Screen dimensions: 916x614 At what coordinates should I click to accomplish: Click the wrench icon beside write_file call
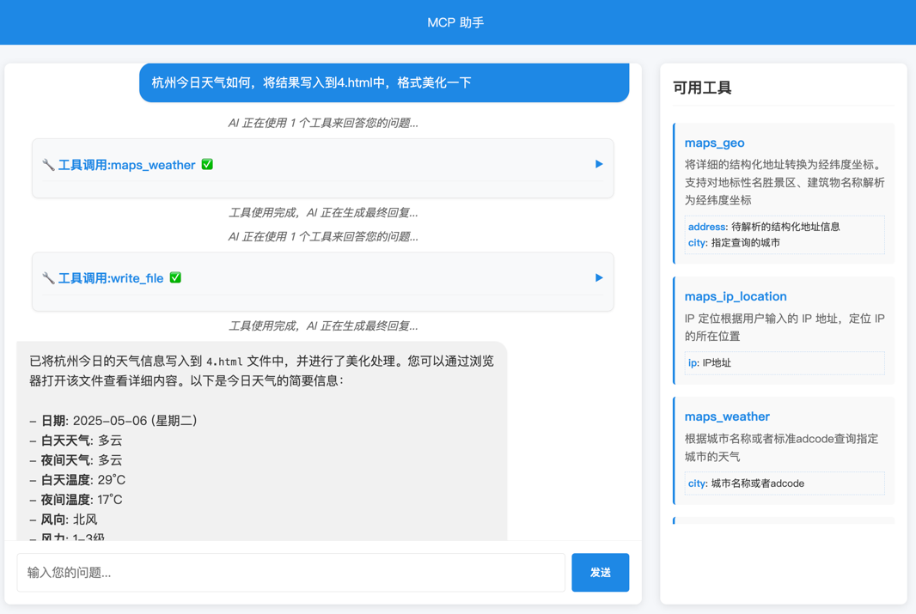(48, 278)
